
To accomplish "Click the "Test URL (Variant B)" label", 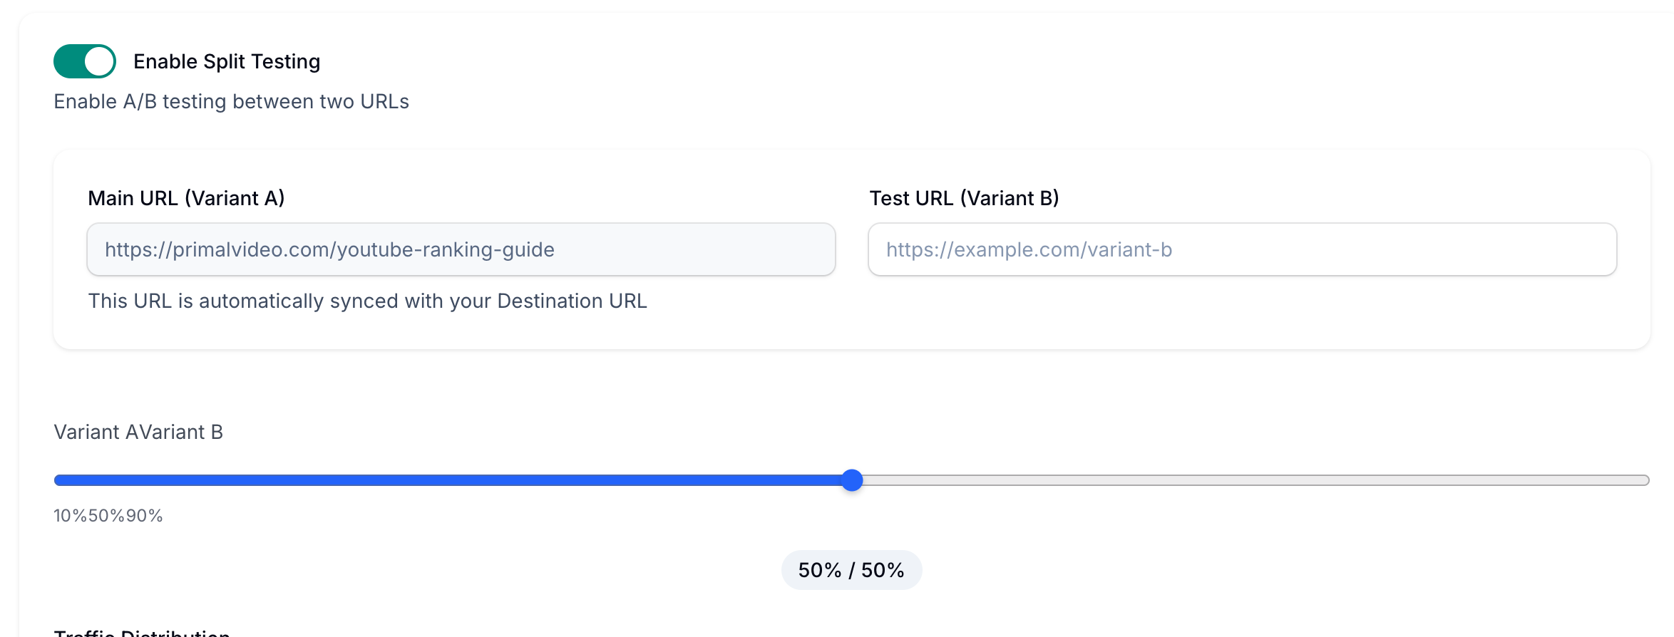I will point(964,198).
